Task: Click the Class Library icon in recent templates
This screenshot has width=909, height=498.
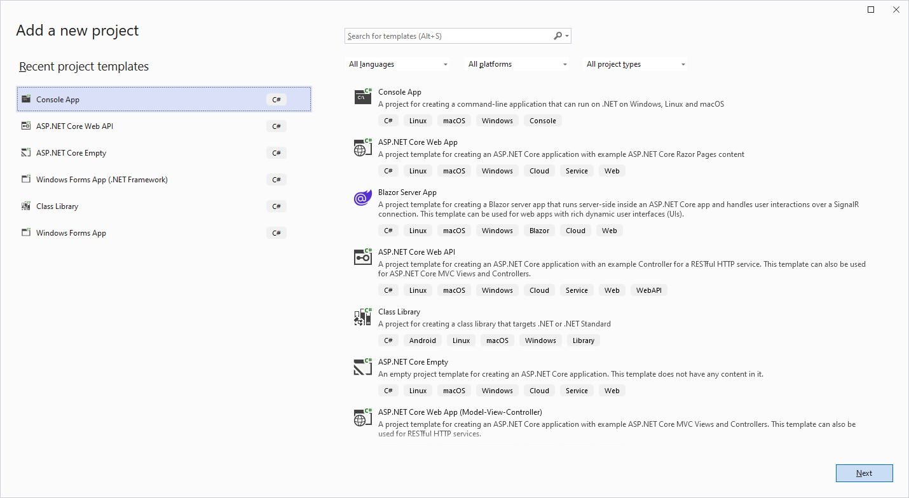Action: 26,206
